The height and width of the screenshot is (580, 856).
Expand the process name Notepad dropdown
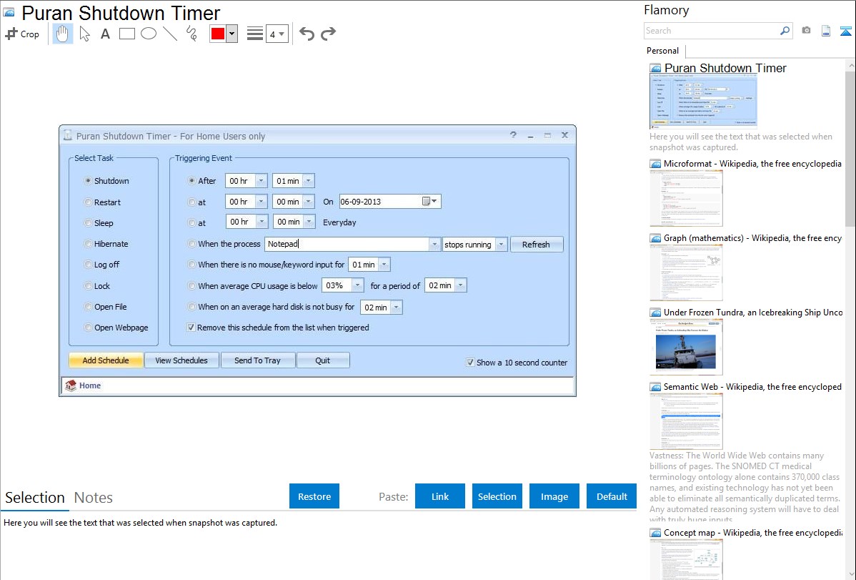[434, 245]
